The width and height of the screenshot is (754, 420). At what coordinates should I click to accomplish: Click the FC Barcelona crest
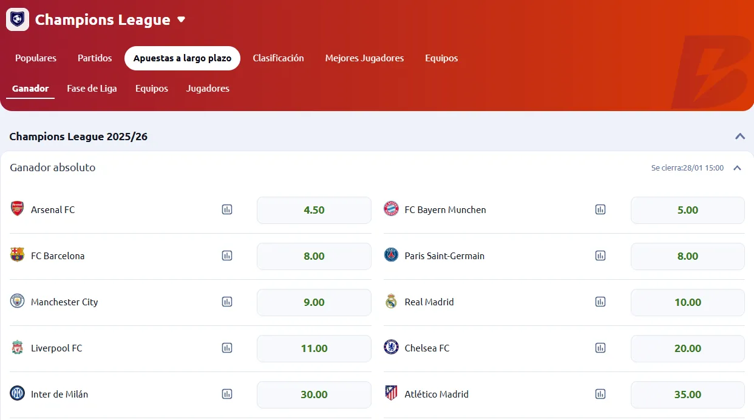click(18, 256)
